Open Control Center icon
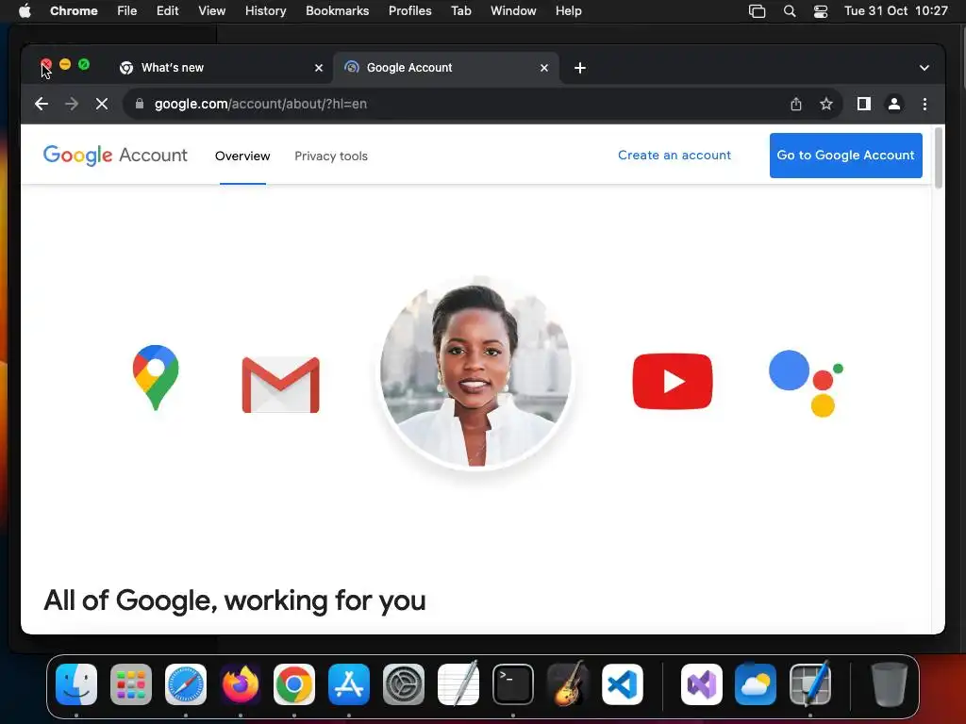Screen dimensions: 966x724 point(821,11)
